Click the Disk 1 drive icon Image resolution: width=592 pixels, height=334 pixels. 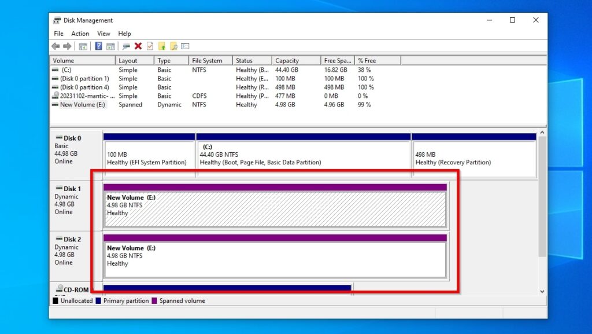(58, 188)
